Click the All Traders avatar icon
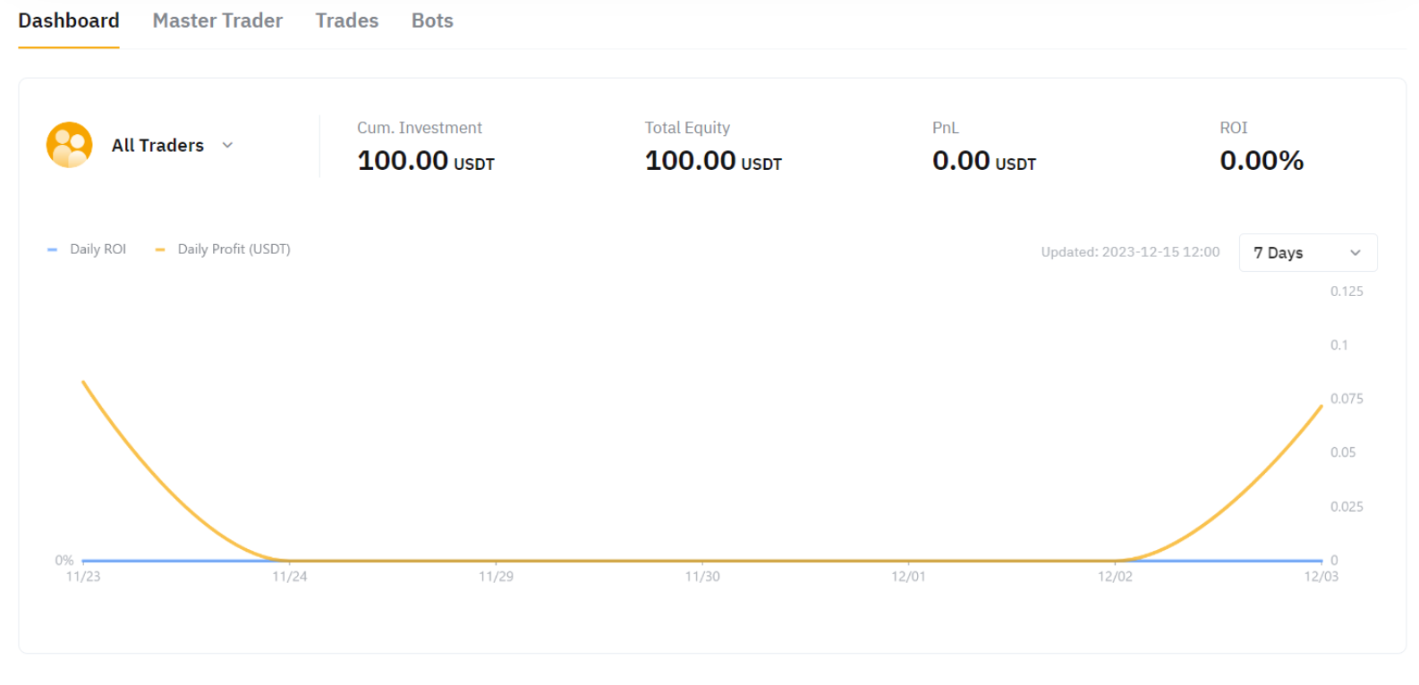The image size is (1419, 685). click(x=69, y=145)
